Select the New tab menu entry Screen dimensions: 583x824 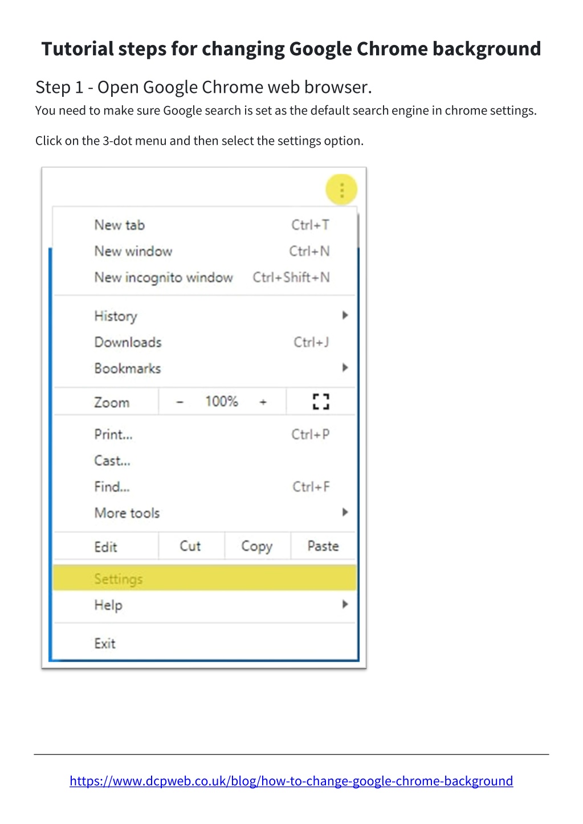(205, 225)
